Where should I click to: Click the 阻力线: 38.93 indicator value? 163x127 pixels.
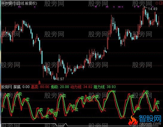tap(105, 87)
